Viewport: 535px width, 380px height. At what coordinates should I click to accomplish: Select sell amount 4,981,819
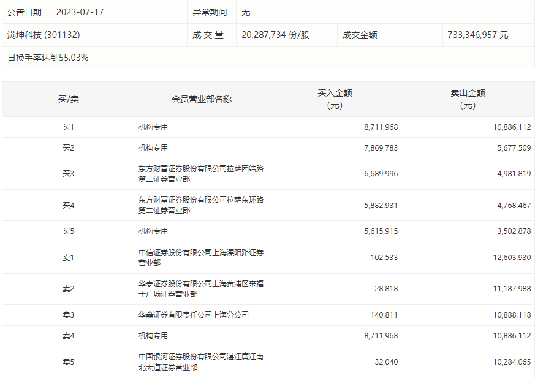pyautogui.click(x=514, y=174)
